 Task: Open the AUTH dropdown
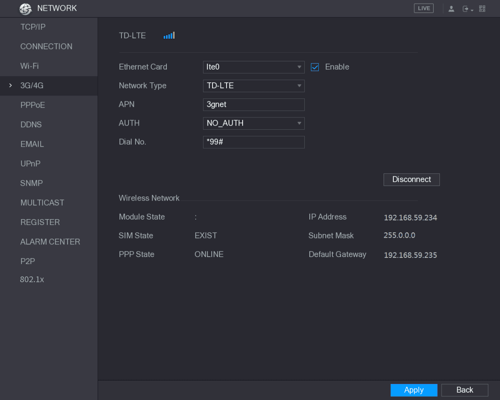point(254,123)
